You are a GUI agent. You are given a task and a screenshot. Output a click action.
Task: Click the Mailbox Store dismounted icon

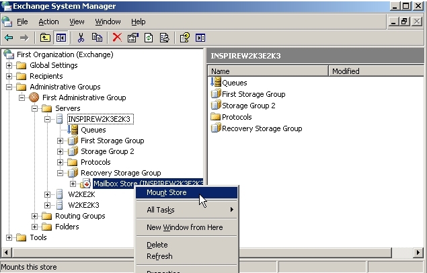click(x=85, y=184)
